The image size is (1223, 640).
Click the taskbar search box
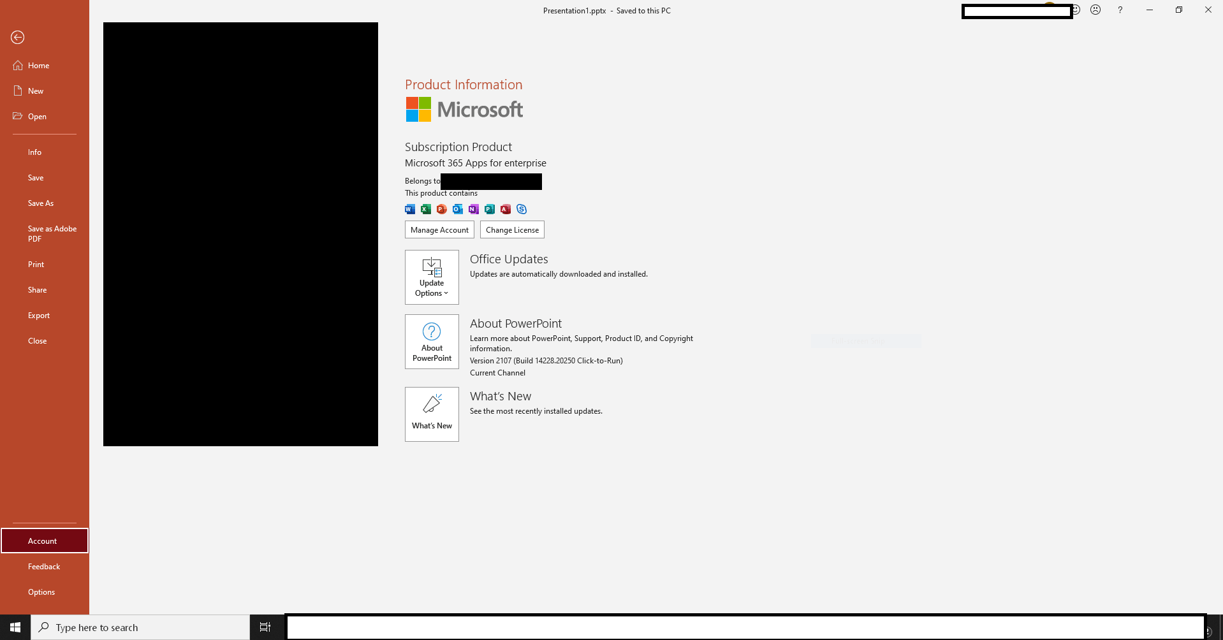(140, 627)
